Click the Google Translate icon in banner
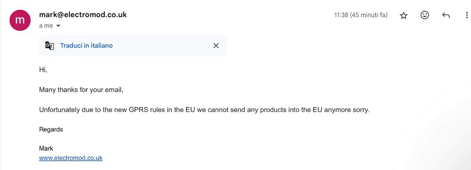The width and height of the screenshot is (471, 170). pos(50,46)
